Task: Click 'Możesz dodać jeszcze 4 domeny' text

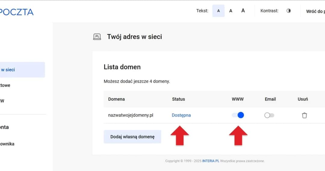Action: click(137, 81)
